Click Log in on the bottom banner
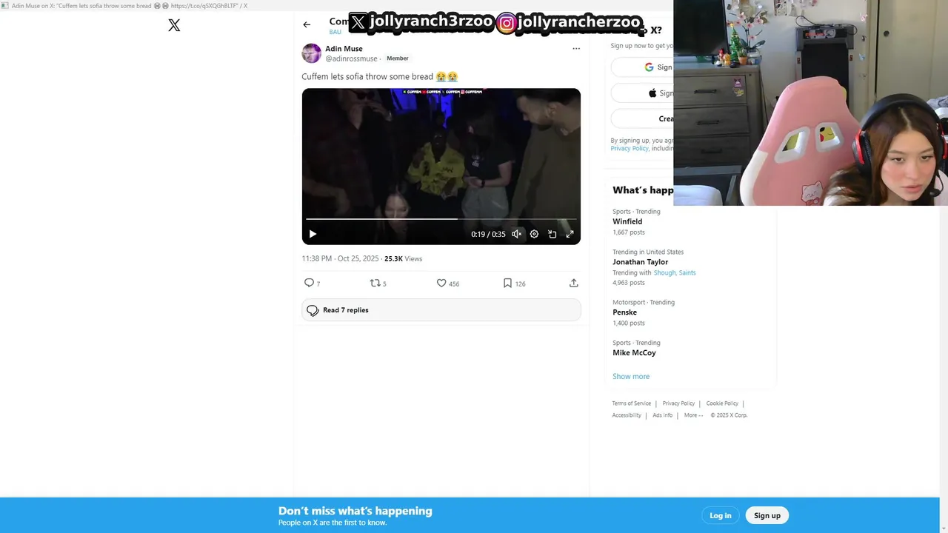This screenshot has height=533, width=948. [721, 515]
